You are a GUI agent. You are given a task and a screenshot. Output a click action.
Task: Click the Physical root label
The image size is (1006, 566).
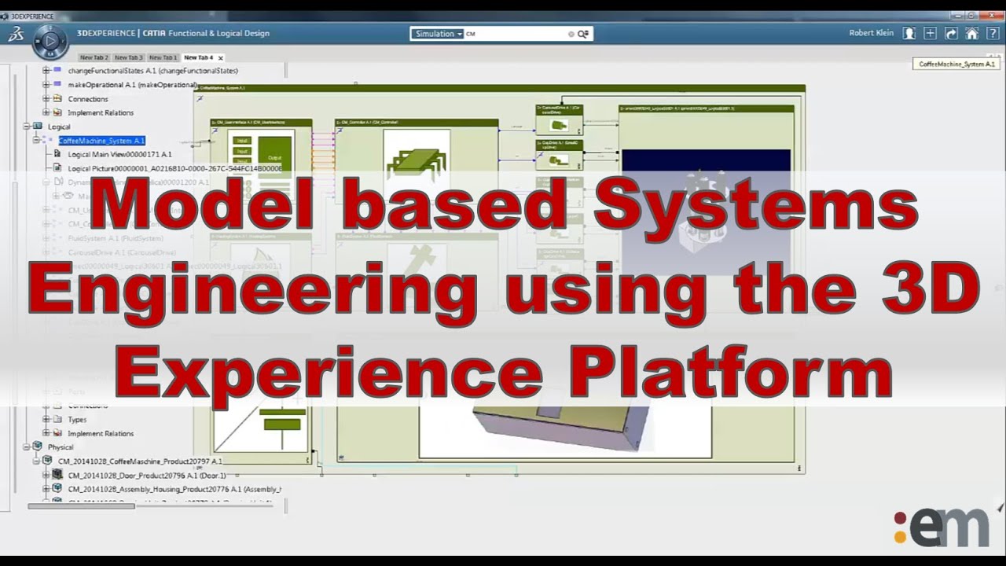pyautogui.click(x=61, y=447)
